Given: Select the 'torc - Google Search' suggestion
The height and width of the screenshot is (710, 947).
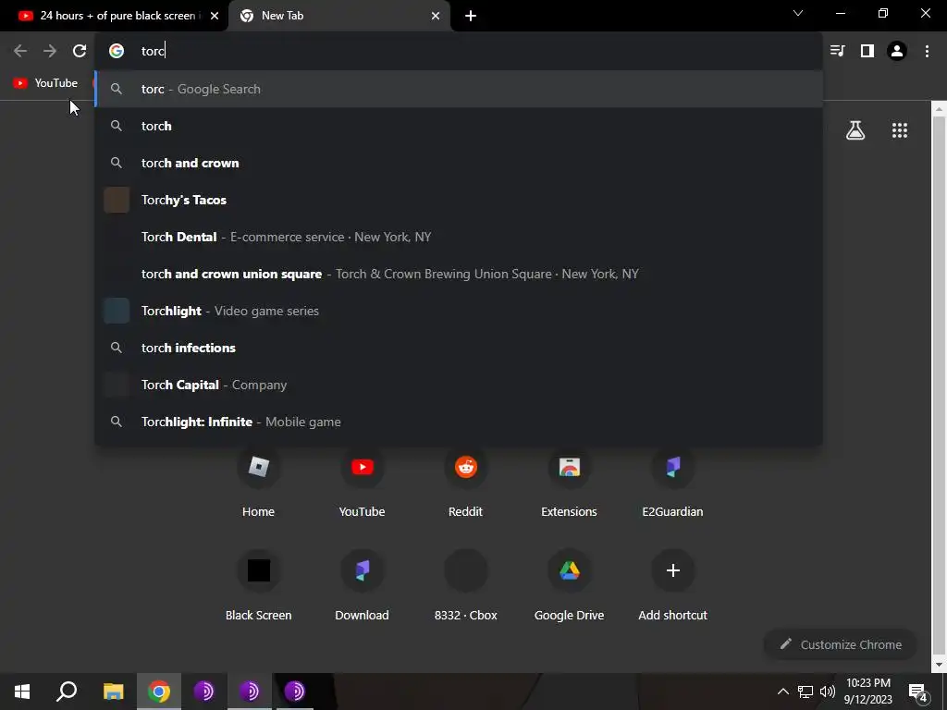Looking at the screenshot, I should click(x=459, y=89).
